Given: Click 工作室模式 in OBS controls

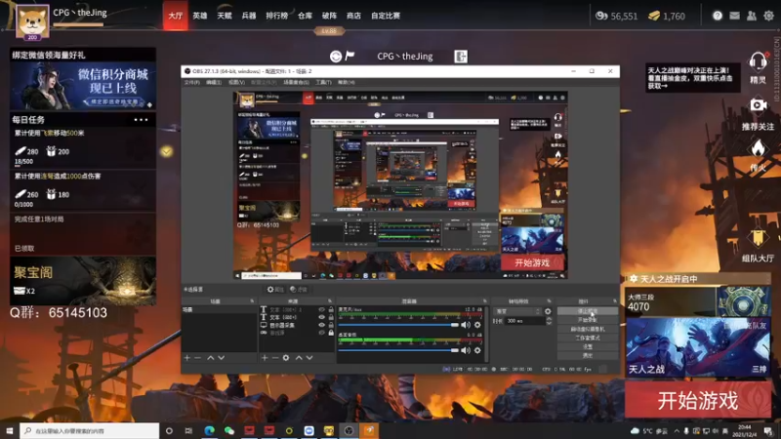Looking at the screenshot, I should click(588, 338).
